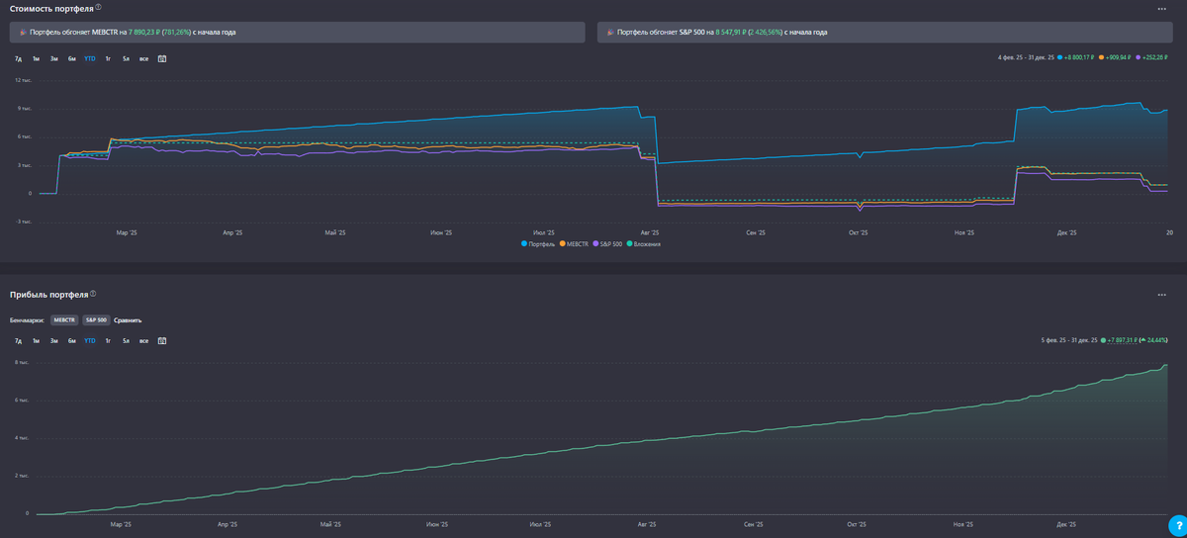Viewport: 1187px width, 538px height.
Task: Click the 24,44% profit percentage
Action: tap(1154, 339)
